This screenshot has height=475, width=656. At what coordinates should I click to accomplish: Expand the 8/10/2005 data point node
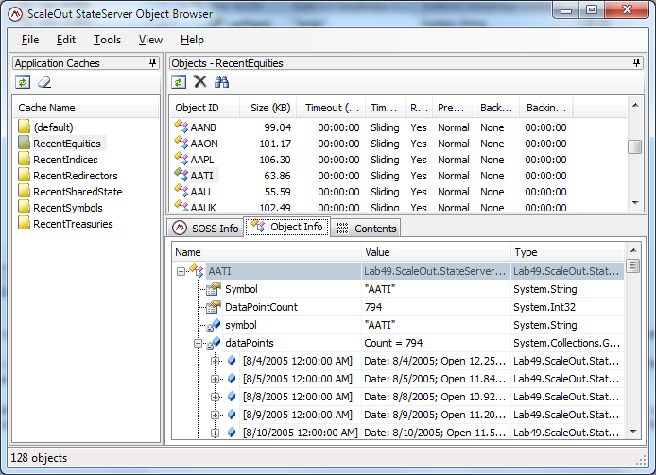215,433
